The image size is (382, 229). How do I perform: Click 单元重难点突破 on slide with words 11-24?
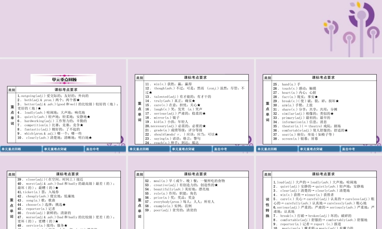(191, 149)
